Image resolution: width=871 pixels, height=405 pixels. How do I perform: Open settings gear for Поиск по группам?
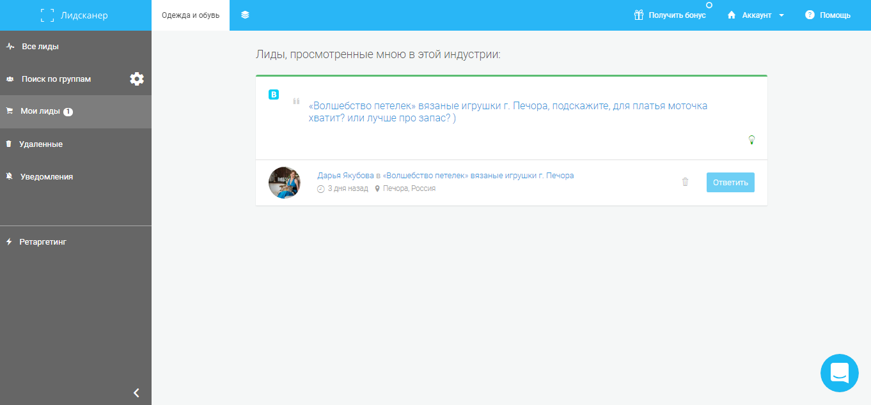(137, 79)
